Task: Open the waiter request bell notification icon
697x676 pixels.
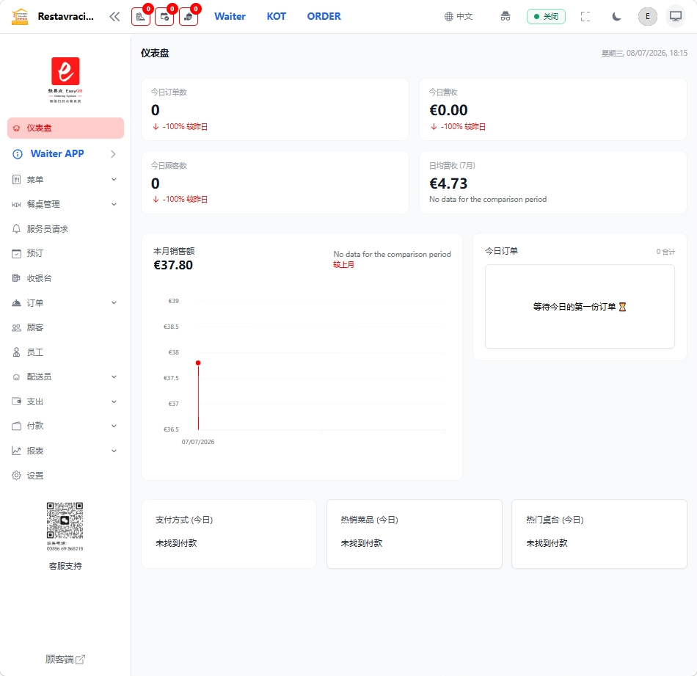Action: coord(189,17)
